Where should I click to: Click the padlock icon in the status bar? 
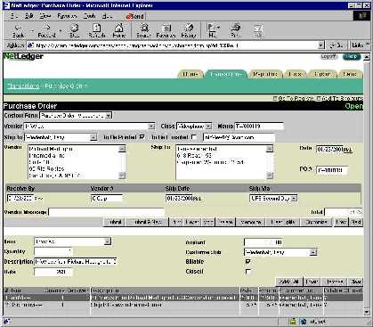pos(293,322)
